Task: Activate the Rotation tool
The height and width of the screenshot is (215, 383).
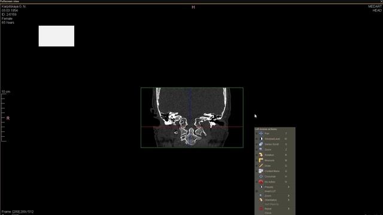Action: pyautogui.click(x=275, y=155)
